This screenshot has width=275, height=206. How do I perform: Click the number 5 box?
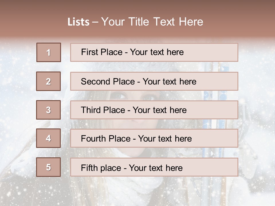pos(48,167)
